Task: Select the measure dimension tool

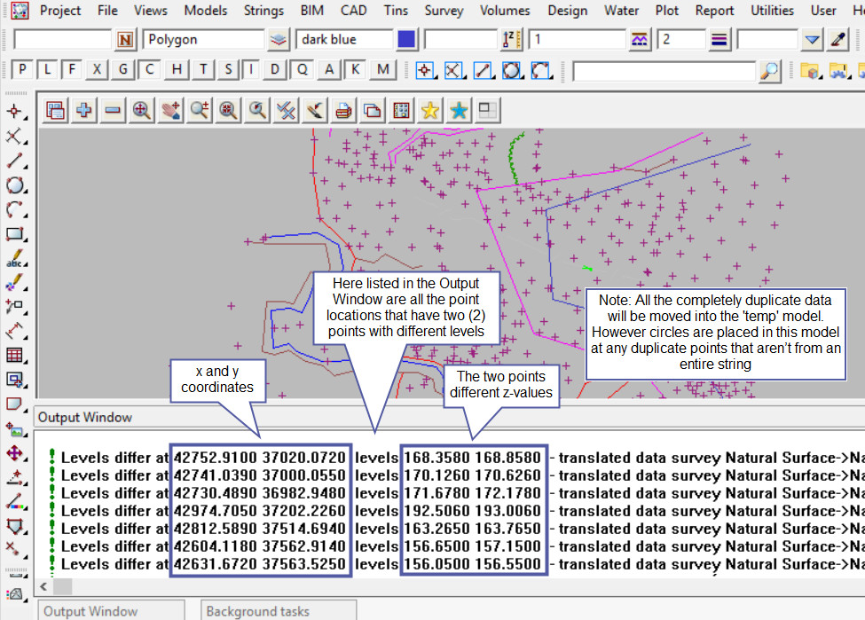Action: tap(14, 331)
